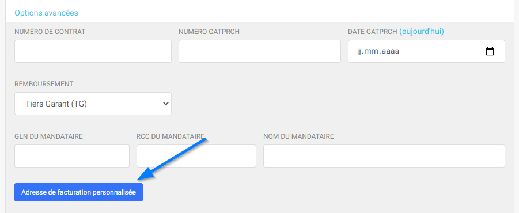Viewport: 519px width, 213px height.
Task: Click the DATE GATPRCH label text
Action: 372,32
